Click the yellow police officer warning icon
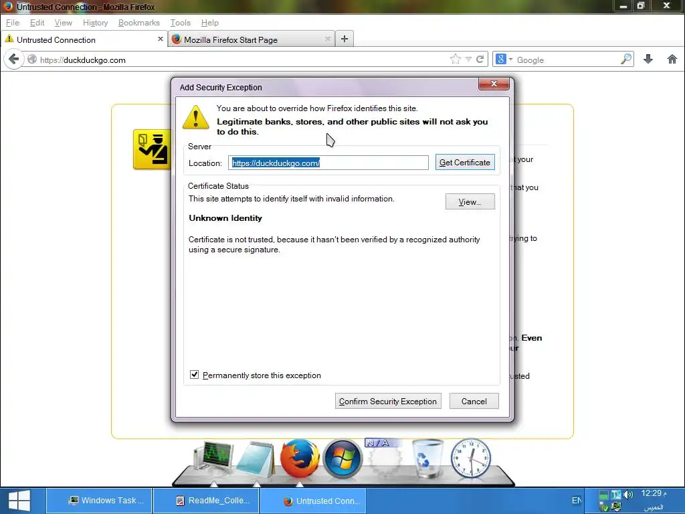 [x=151, y=149]
